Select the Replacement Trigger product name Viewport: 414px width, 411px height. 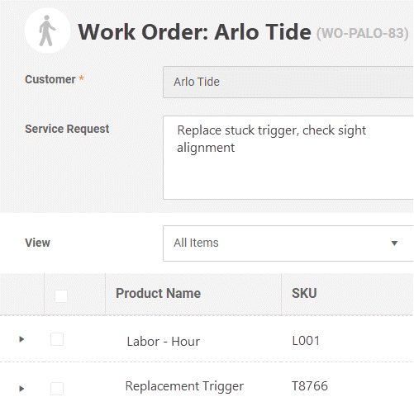click(x=184, y=386)
